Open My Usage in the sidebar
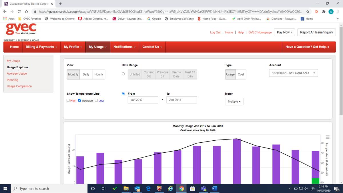Image resolution: width=343 pixels, height=193 pixels. tap(13, 61)
